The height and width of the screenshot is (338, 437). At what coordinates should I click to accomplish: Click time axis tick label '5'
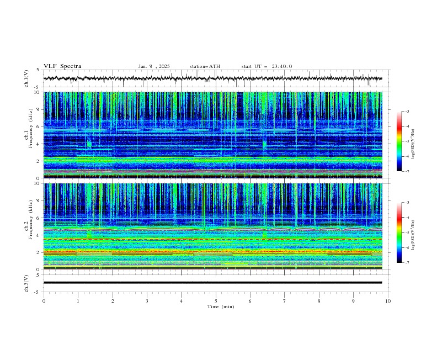coord(216,301)
